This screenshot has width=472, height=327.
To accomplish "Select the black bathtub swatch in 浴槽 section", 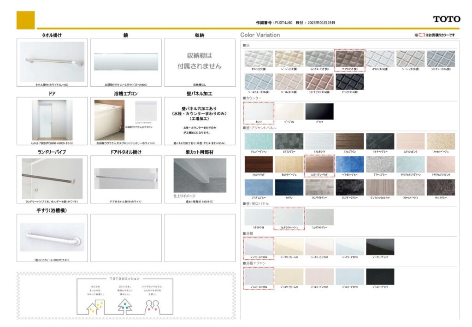I will (380, 247).
